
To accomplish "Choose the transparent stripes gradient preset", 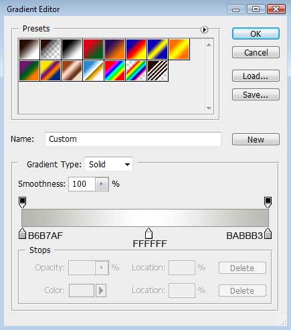I will (157, 70).
